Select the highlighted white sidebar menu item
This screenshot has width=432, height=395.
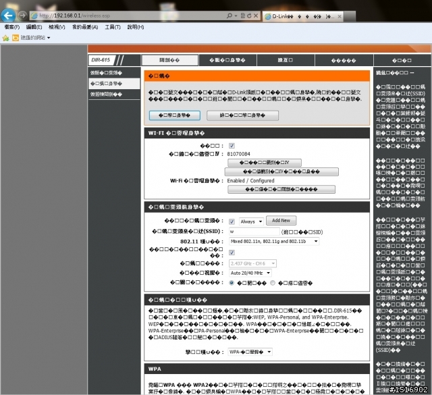coord(114,84)
